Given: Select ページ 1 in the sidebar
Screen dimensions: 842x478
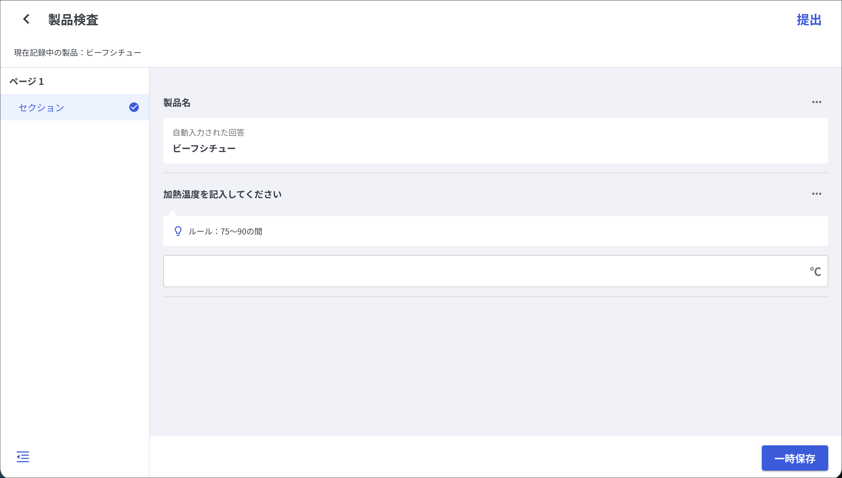Looking at the screenshot, I should point(27,81).
